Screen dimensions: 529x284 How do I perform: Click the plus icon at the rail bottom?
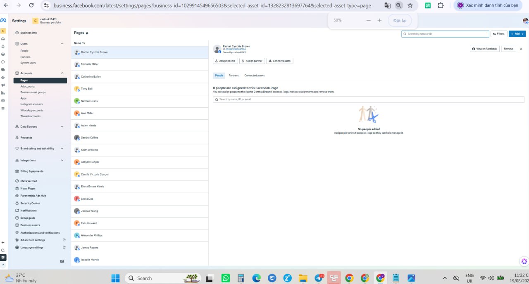(3, 243)
